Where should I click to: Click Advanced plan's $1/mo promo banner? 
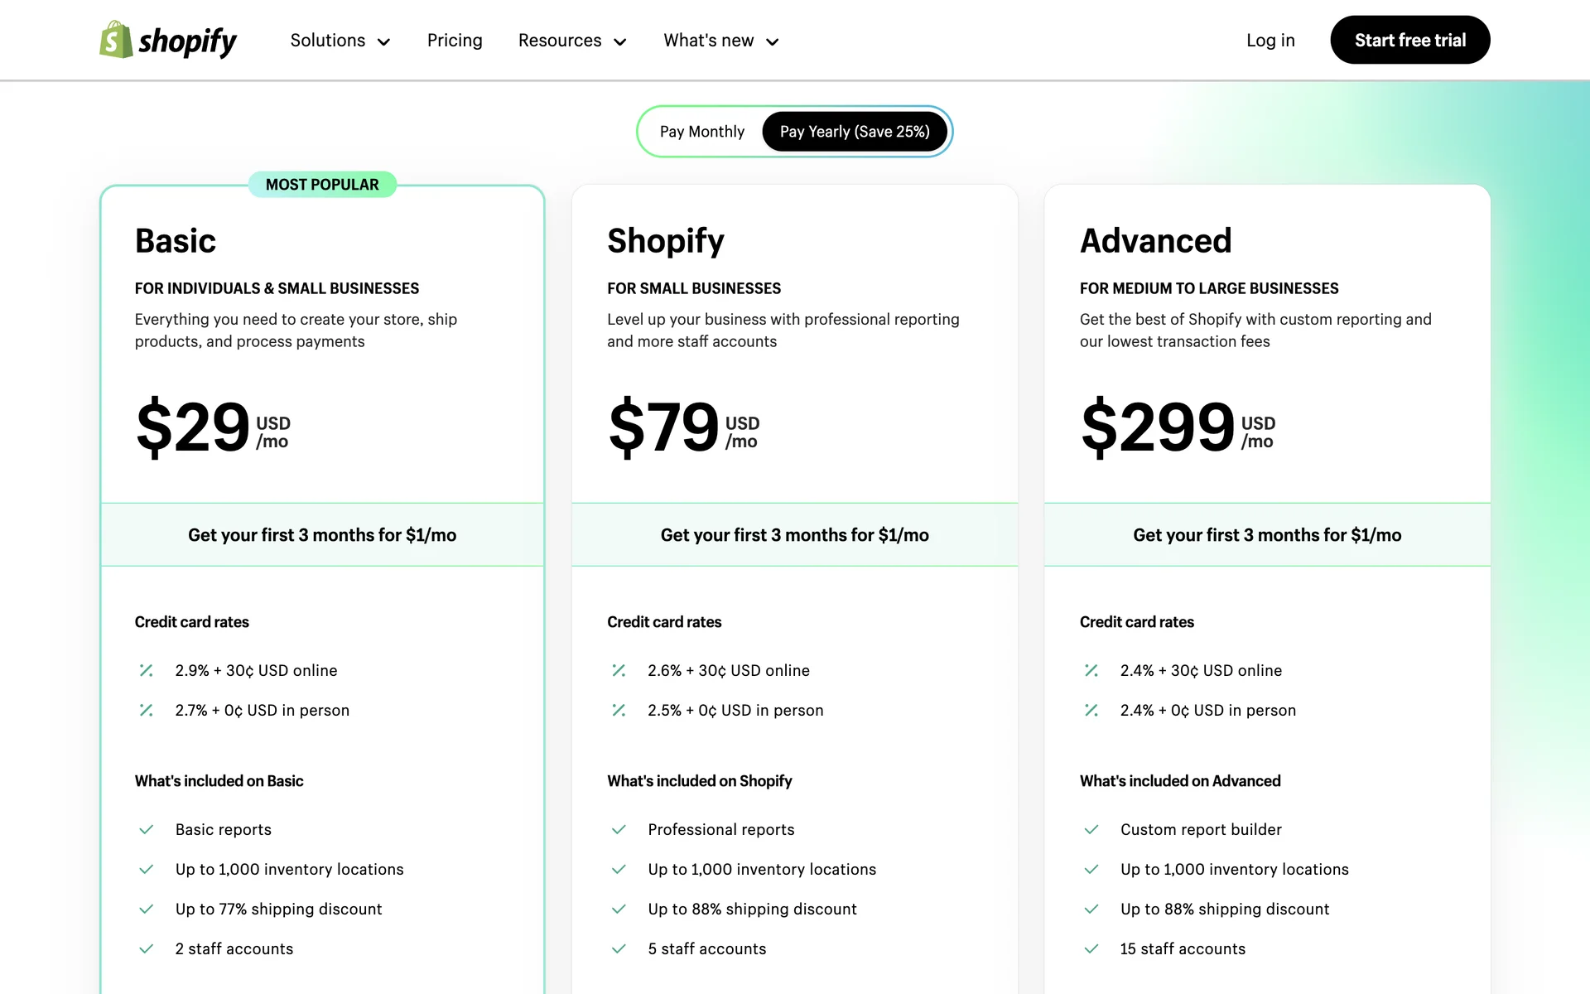(x=1267, y=535)
